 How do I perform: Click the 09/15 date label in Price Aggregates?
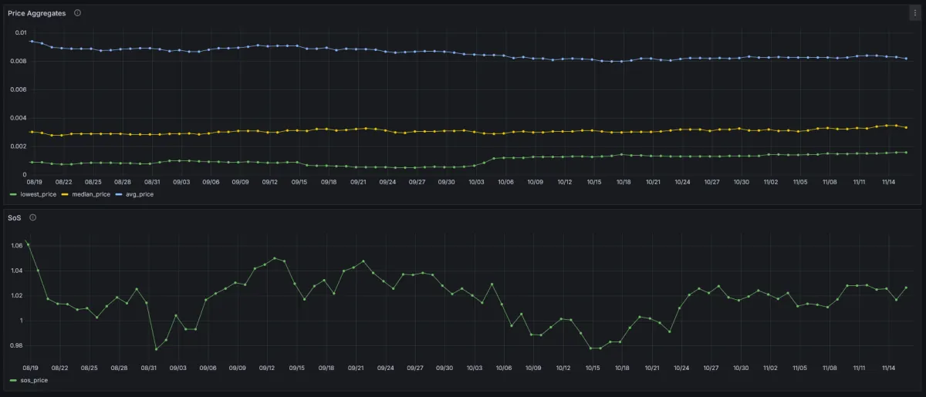pos(299,183)
